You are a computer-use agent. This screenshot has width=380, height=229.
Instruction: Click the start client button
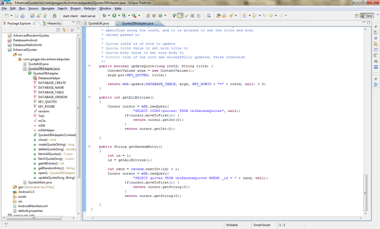(70, 16)
